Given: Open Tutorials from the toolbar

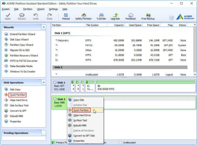Looking at the screenshot, I should click(101, 16).
